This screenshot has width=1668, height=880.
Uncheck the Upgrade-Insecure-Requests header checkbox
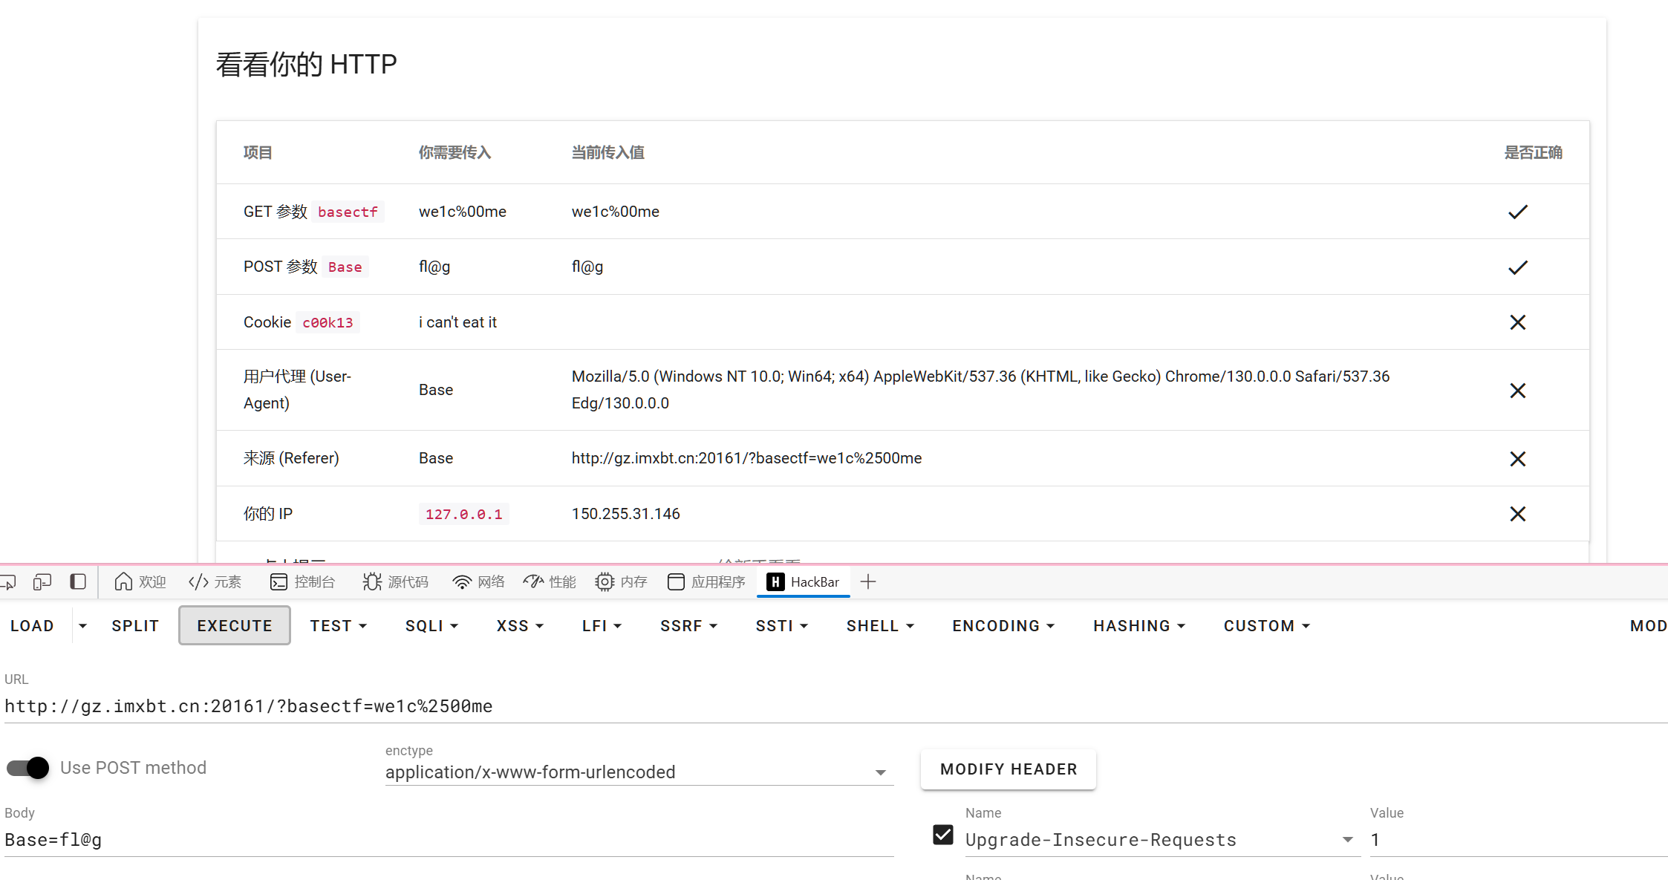tap(943, 835)
